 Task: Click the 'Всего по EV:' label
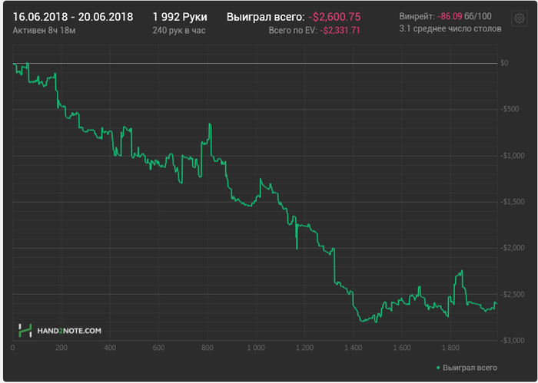point(293,31)
